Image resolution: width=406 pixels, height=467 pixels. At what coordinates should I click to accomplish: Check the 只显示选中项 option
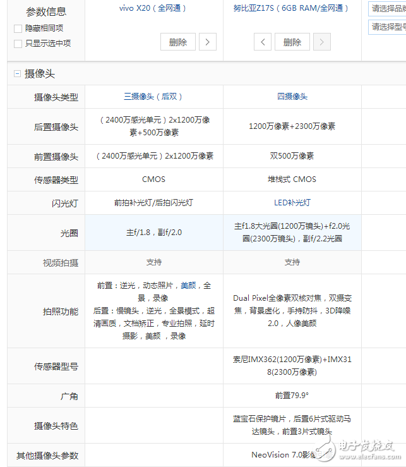[x=18, y=44]
